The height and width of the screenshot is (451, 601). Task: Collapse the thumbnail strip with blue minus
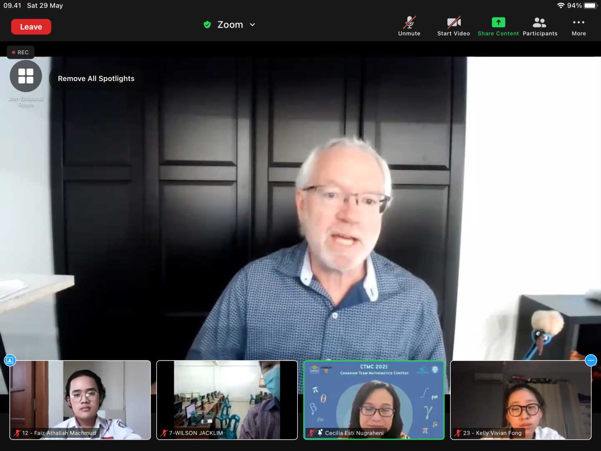tap(591, 360)
